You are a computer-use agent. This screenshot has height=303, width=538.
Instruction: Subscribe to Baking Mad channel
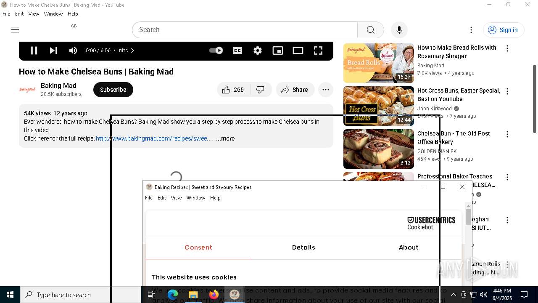(113, 90)
